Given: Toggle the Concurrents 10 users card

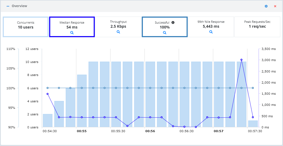Looking at the screenshot, I should (26, 27).
